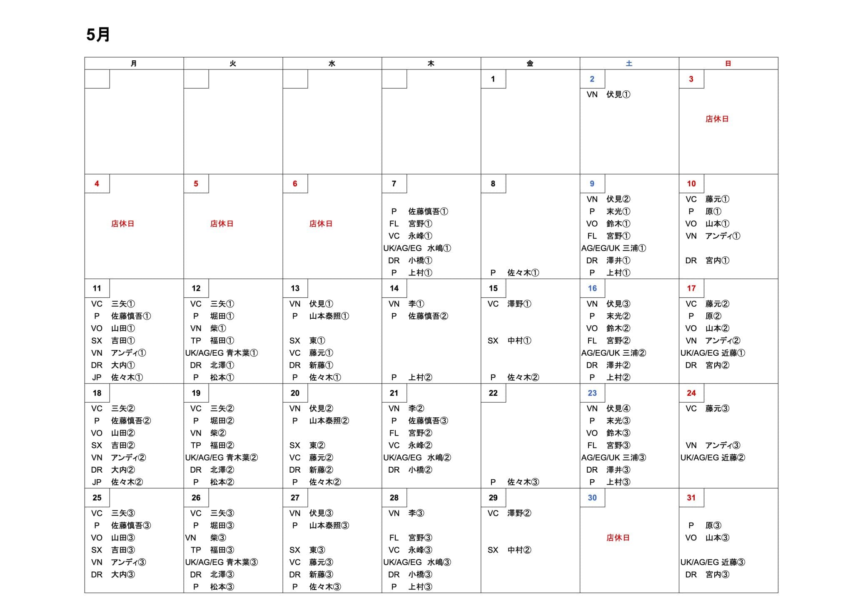Click UK/AG/EG 水嶋① entry on May 7
853x602 pixels.
pyautogui.click(x=417, y=248)
